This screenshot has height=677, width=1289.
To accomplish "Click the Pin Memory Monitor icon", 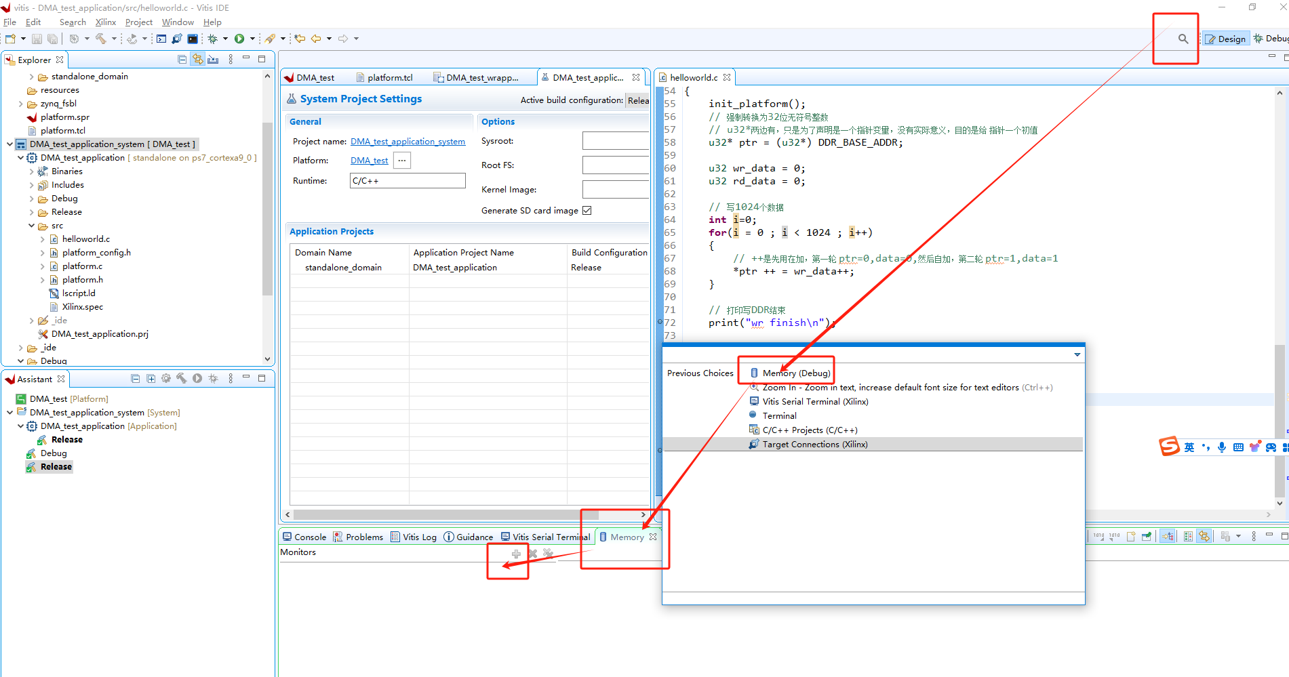I will pos(1147,536).
